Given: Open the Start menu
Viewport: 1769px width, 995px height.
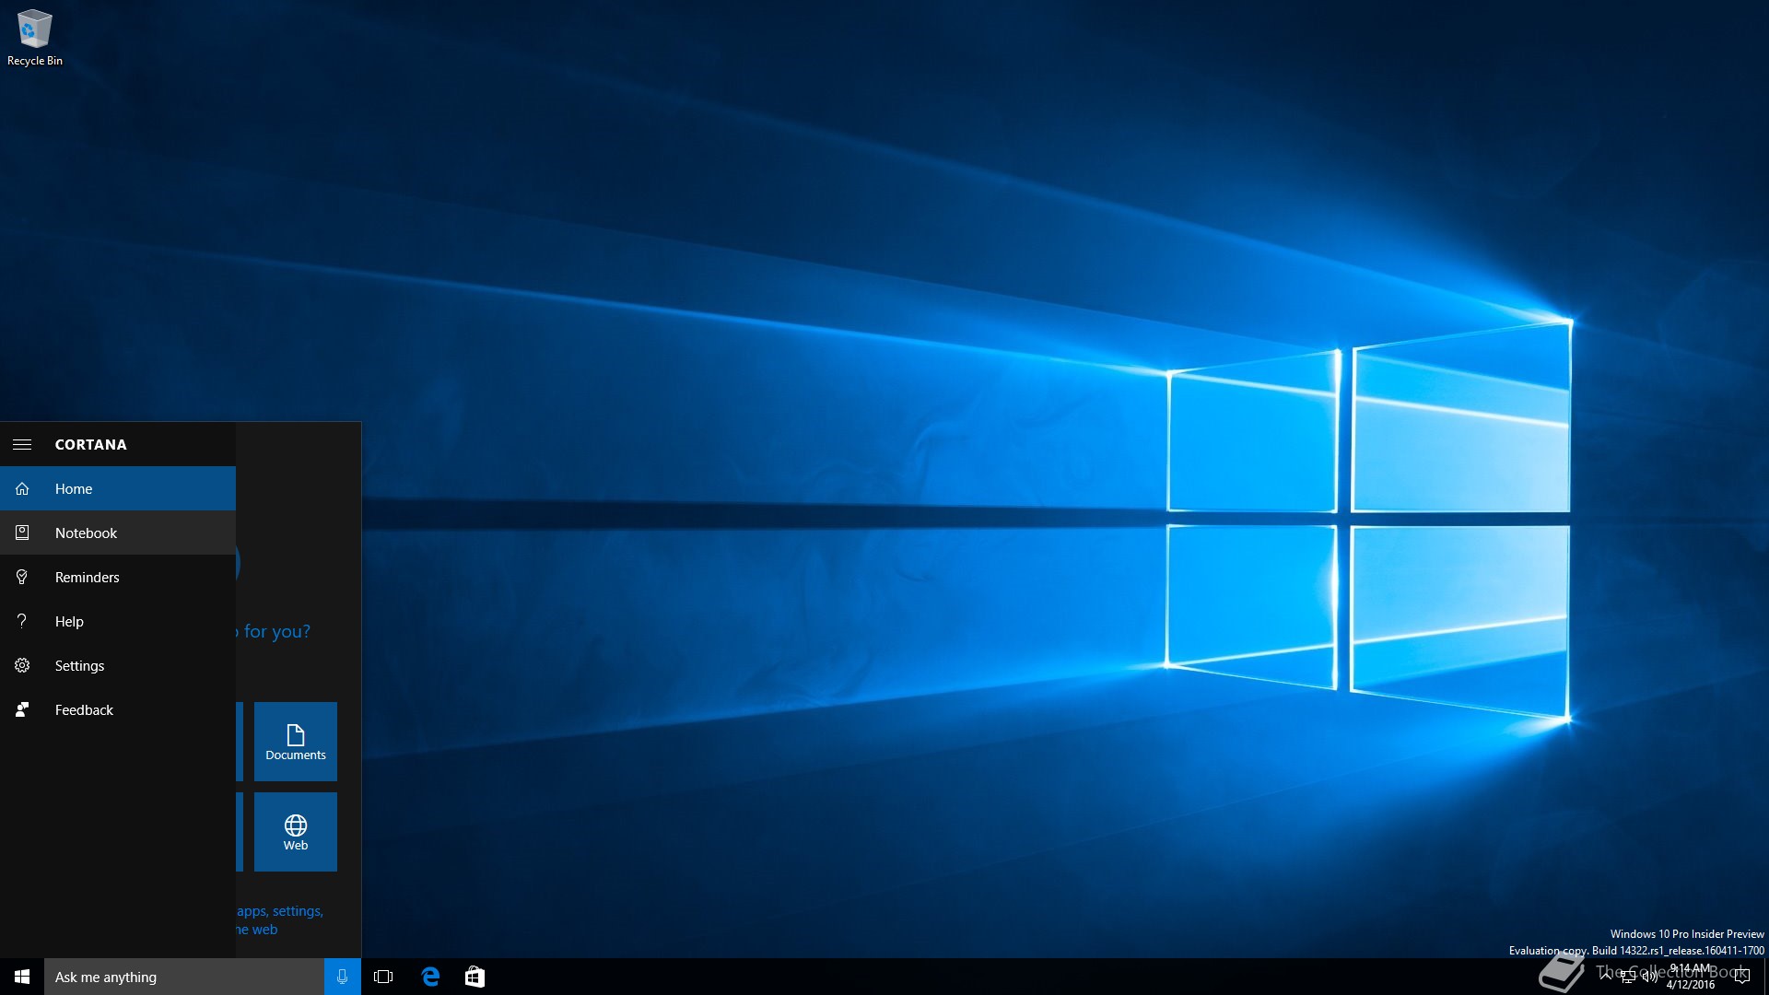Looking at the screenshot, I should pyautogui.click(x=22, y=977).
